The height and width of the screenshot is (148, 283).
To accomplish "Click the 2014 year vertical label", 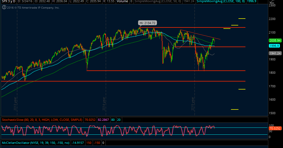I will click(x=104, y=104).
